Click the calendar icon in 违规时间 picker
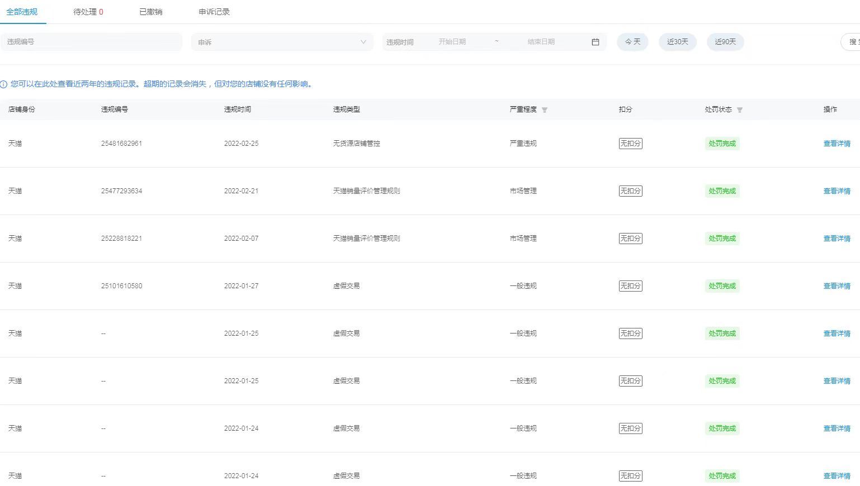Screen dimensions: 860x486 tap(595, 41)
